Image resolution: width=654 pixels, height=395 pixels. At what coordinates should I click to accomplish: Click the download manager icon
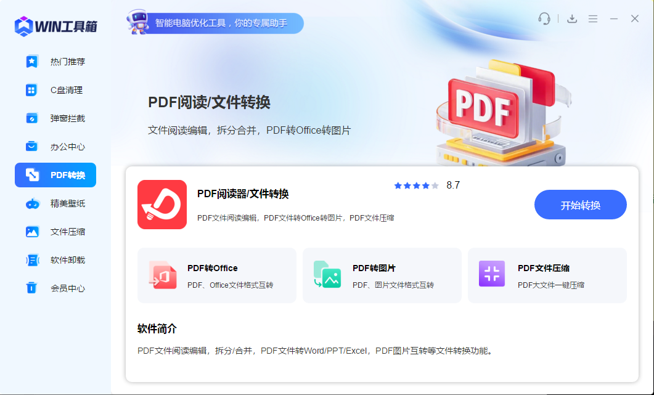(x=571, y=18)
